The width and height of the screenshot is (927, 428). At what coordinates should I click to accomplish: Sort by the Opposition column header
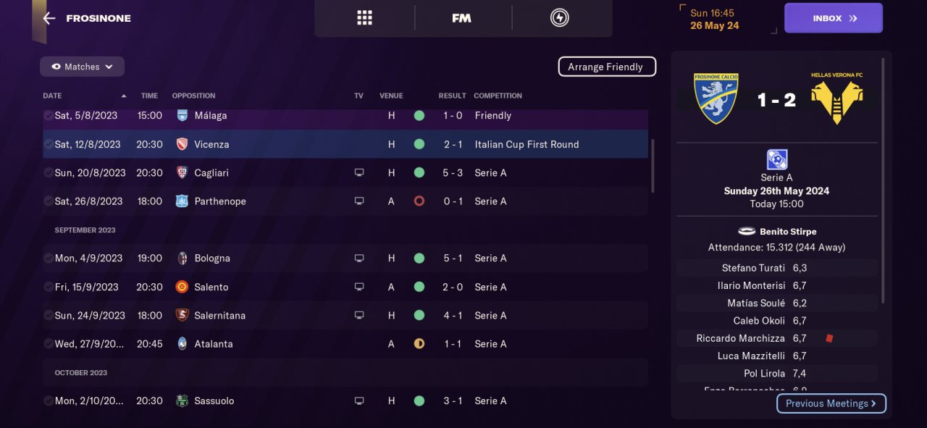[193, 96]
